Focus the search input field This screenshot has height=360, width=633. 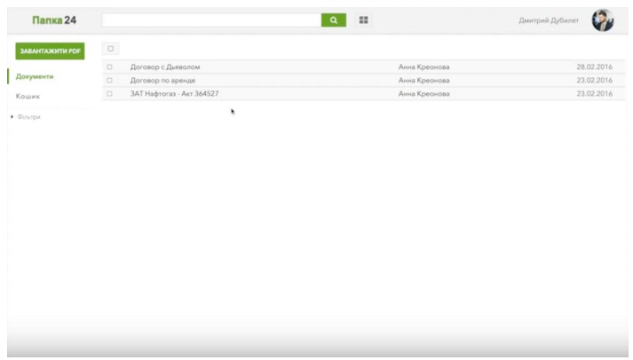(x=211, y=20)
